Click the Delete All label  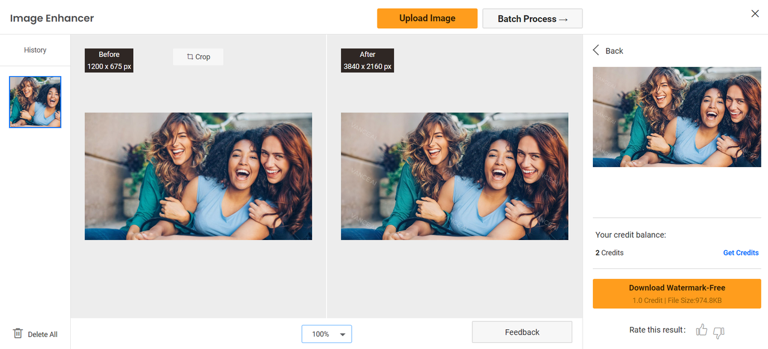43,334
